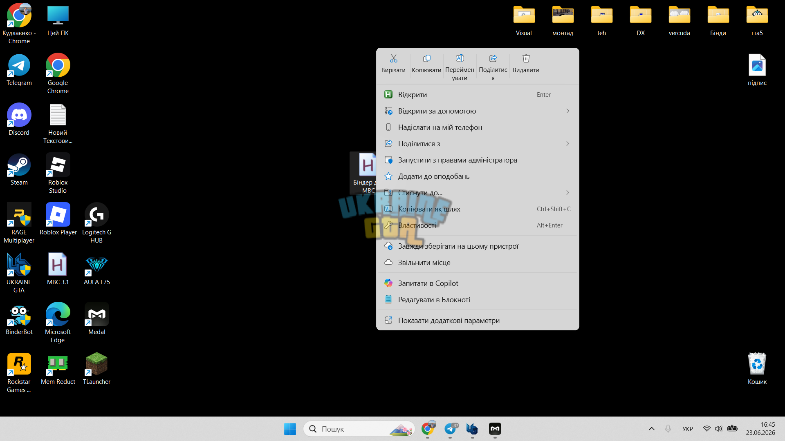Select the teh folder on desktop
Viewport: 785px width, 441px height.
tap(601, 20)
